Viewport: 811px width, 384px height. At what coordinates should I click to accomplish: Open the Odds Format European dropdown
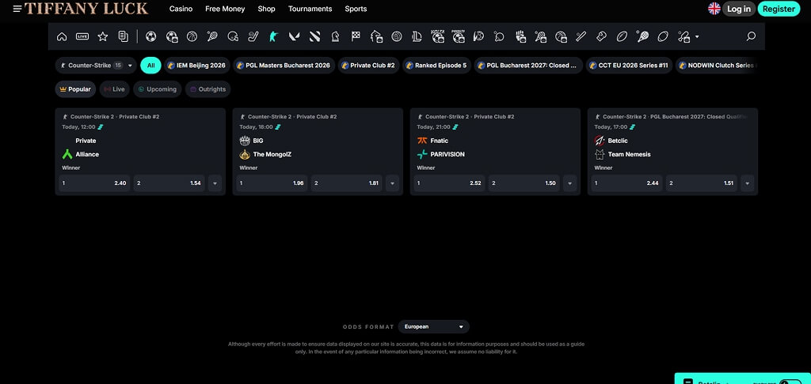click(x=433, y=326)
